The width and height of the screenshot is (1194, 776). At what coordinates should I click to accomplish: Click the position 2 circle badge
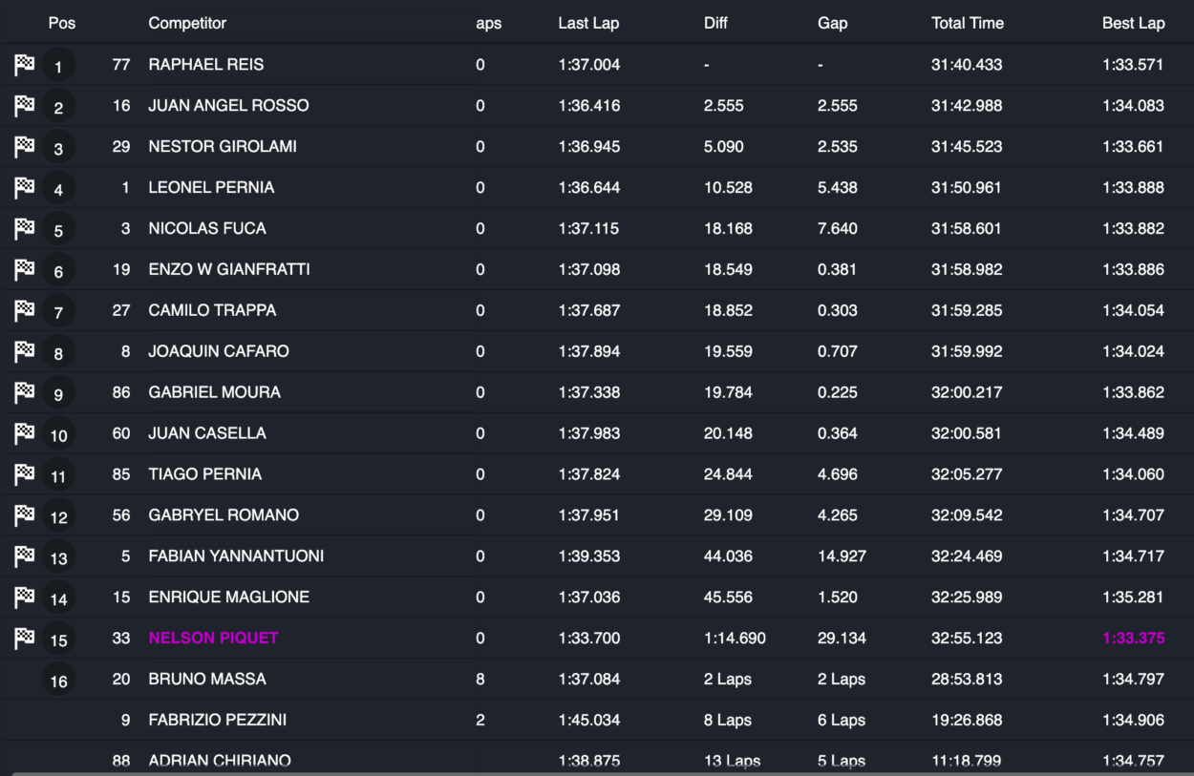pos(58,107)
